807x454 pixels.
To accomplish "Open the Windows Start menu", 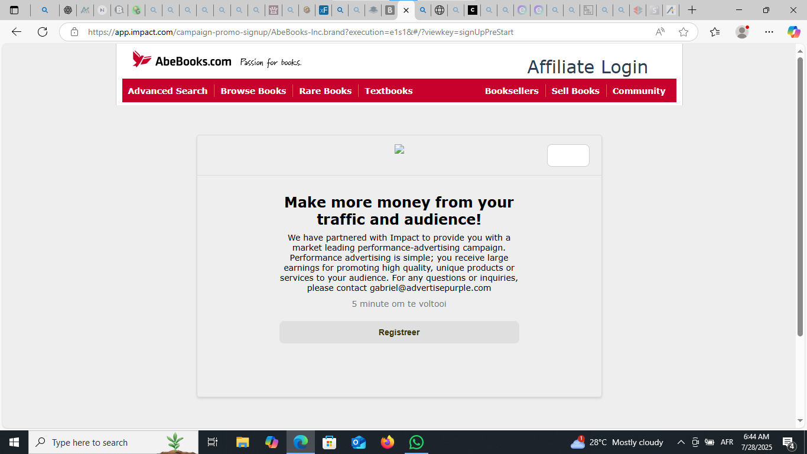I will click(x=14, y=442).
